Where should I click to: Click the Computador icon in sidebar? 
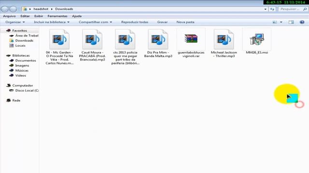coord(9,86)
